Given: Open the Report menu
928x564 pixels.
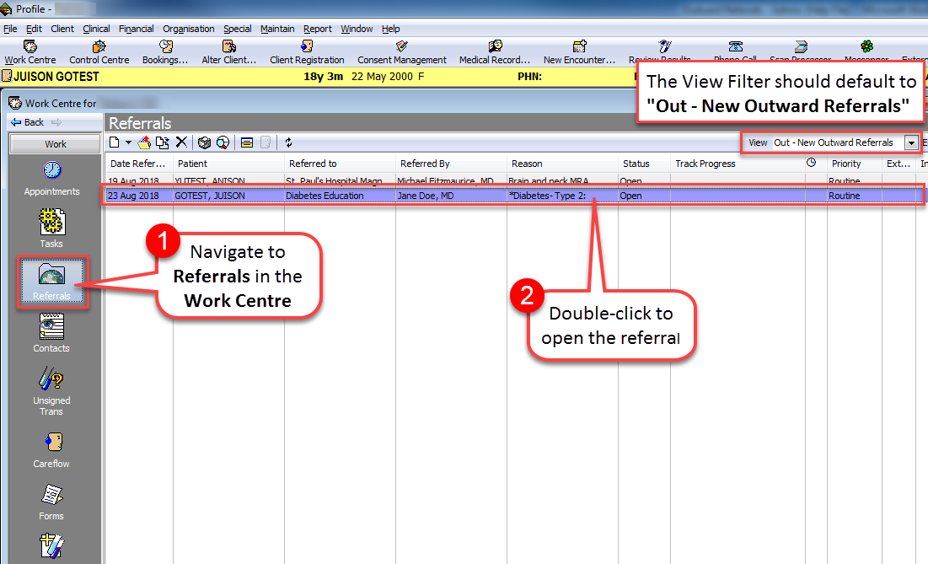Looking at the screenshot, I should pos(318,29).
